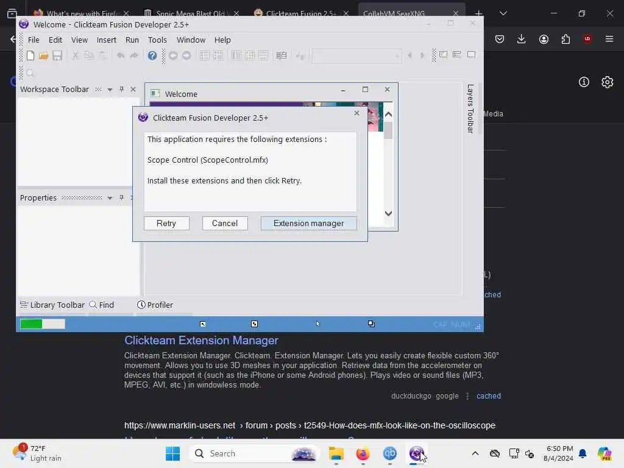
Task: Open the Window menu
Action: tap(191, 40)
